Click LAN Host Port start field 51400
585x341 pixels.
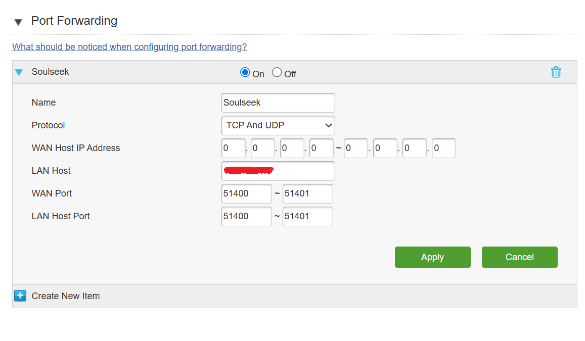tap(246, 217)
